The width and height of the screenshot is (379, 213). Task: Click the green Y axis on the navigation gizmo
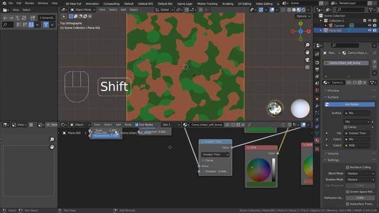pos(300,24)
